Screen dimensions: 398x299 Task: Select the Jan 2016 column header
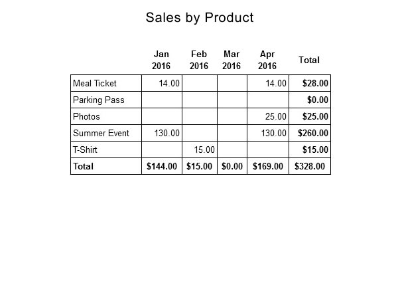[x=161, y=60]
